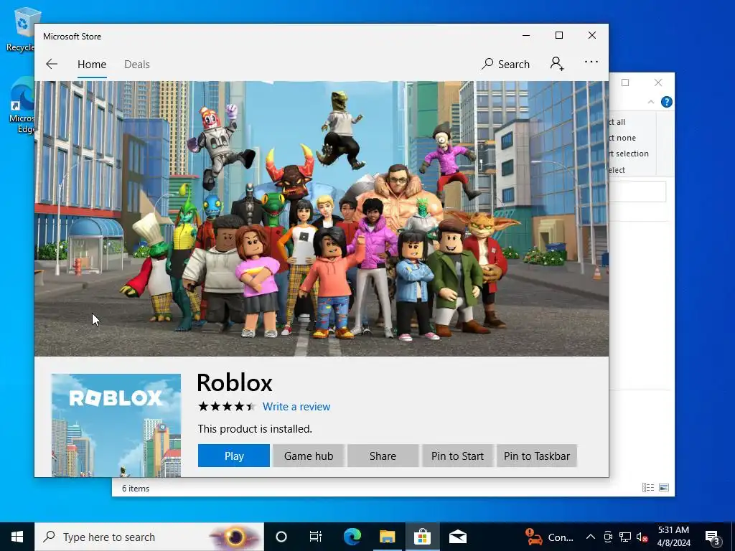Viewport: 735px width, 551px height.
Task: Open Cortana from the taskbar circle
Action: [x=281, y=537]
